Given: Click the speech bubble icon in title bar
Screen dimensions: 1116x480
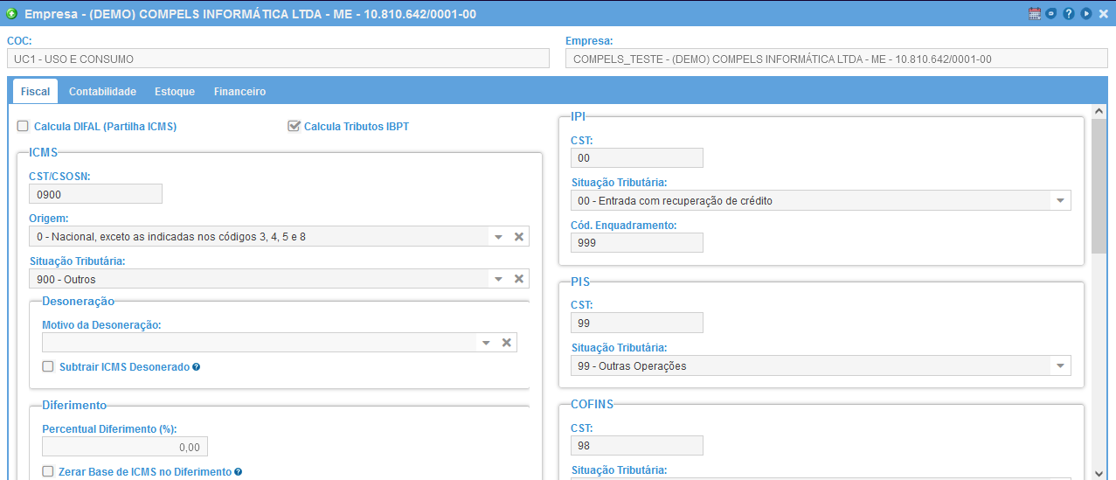Looking at the screenshot, I should pos(1051,14).
